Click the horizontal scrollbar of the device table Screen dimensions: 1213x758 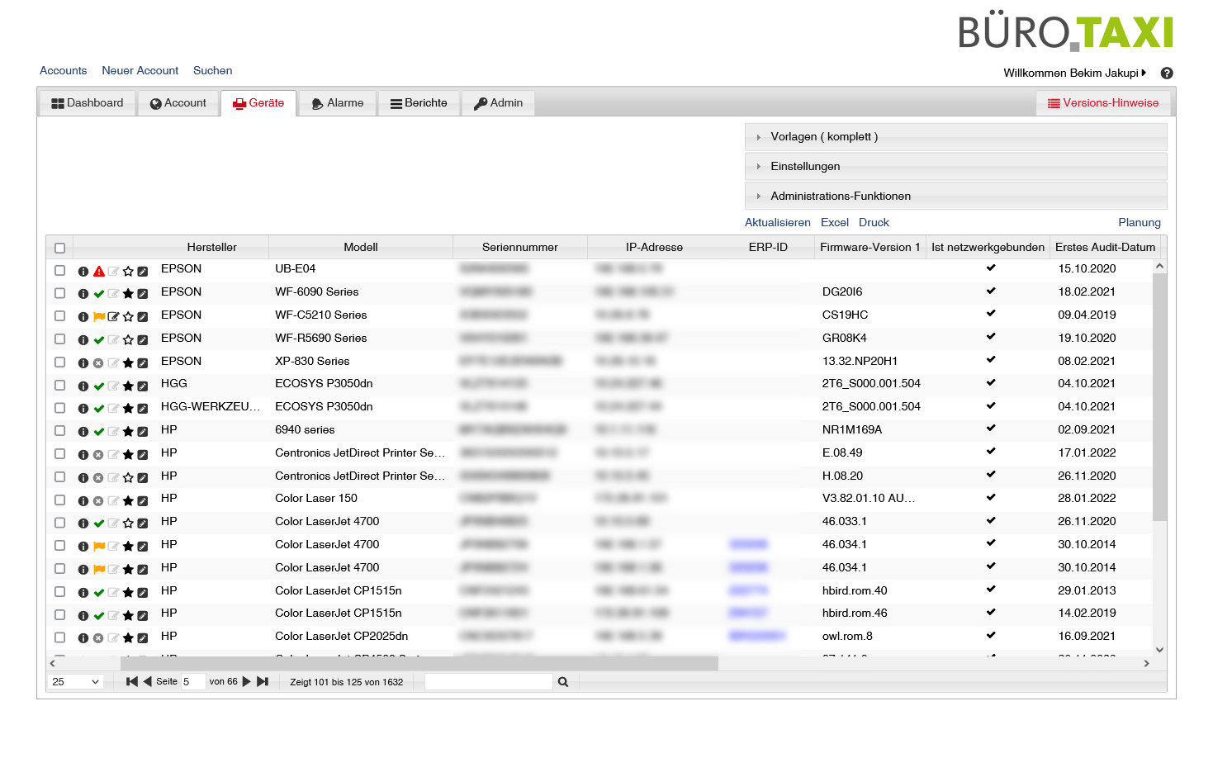[x=419, y=663]
